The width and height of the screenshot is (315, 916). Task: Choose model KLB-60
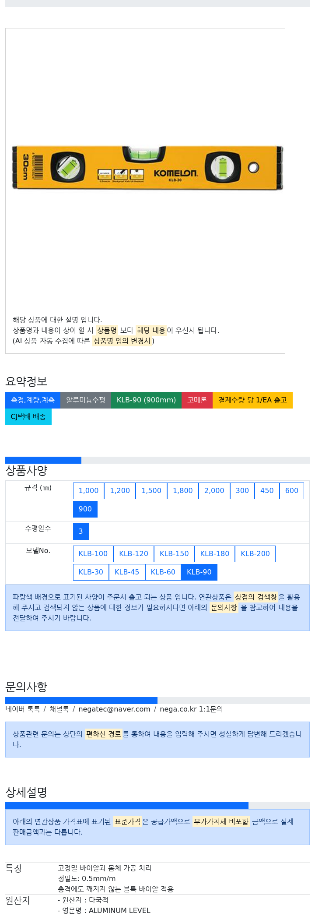pyautogui.click(x=163, y=572)
